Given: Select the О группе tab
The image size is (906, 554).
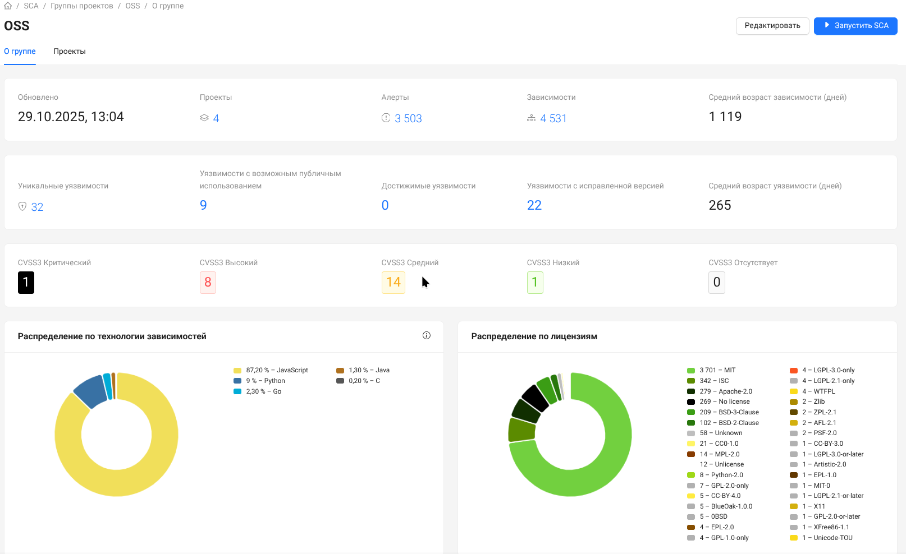Looking at the screenshot, I should [20, 51].
